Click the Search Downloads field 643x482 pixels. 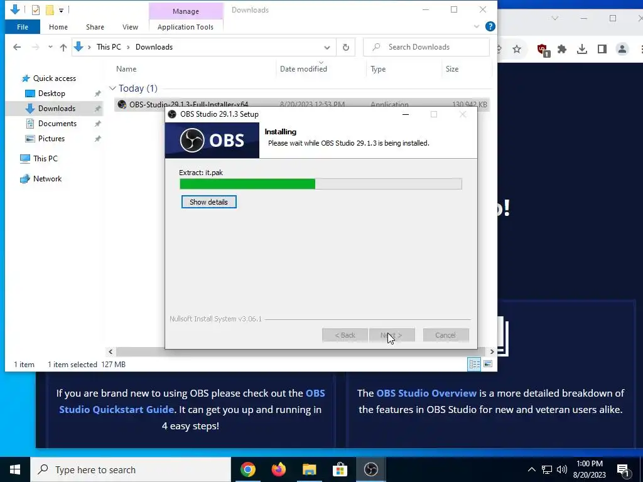[426, 47]
